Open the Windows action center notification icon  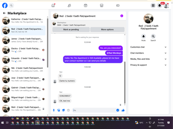coord(169,123)
